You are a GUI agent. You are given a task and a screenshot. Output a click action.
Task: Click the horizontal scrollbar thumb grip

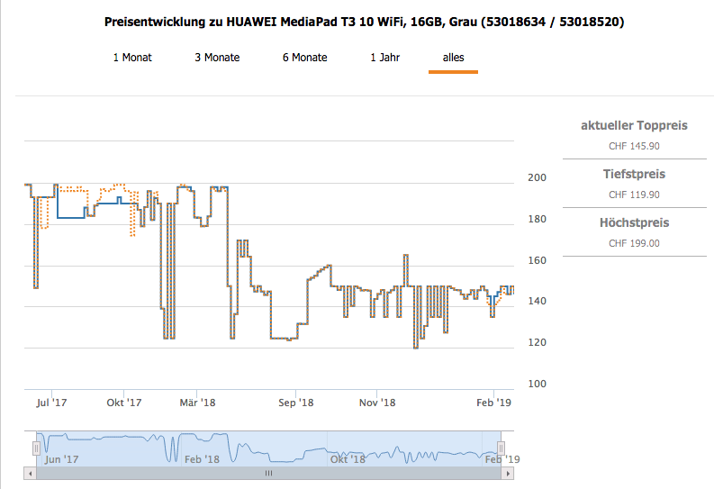coord(268,474)
